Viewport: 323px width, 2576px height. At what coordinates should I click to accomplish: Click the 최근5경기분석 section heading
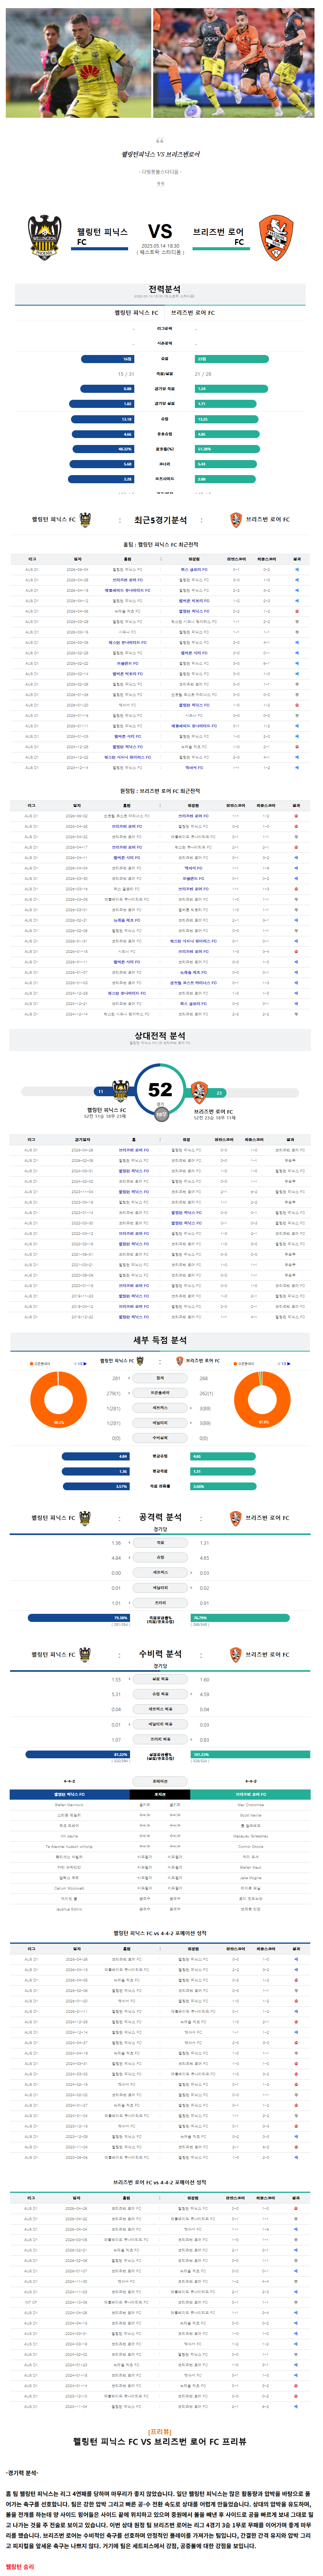160,520
